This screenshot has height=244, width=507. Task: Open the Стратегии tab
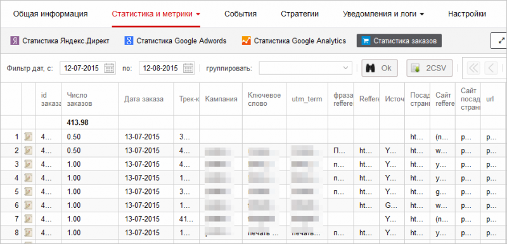click(300, 14)
